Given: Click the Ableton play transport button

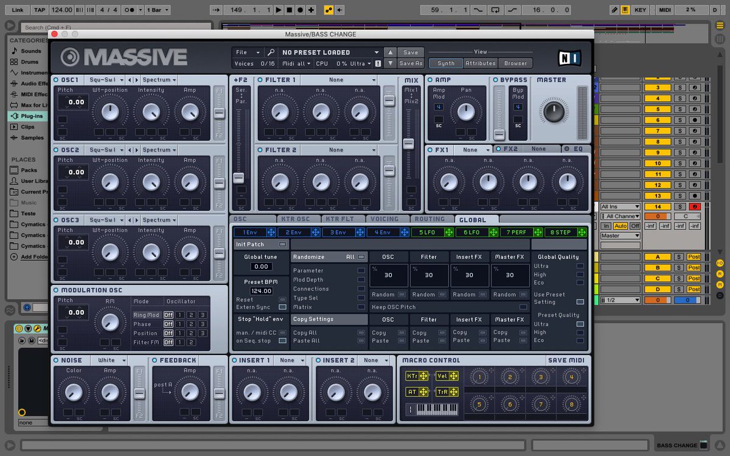Looking at the screenshot, I should (279, 10).
